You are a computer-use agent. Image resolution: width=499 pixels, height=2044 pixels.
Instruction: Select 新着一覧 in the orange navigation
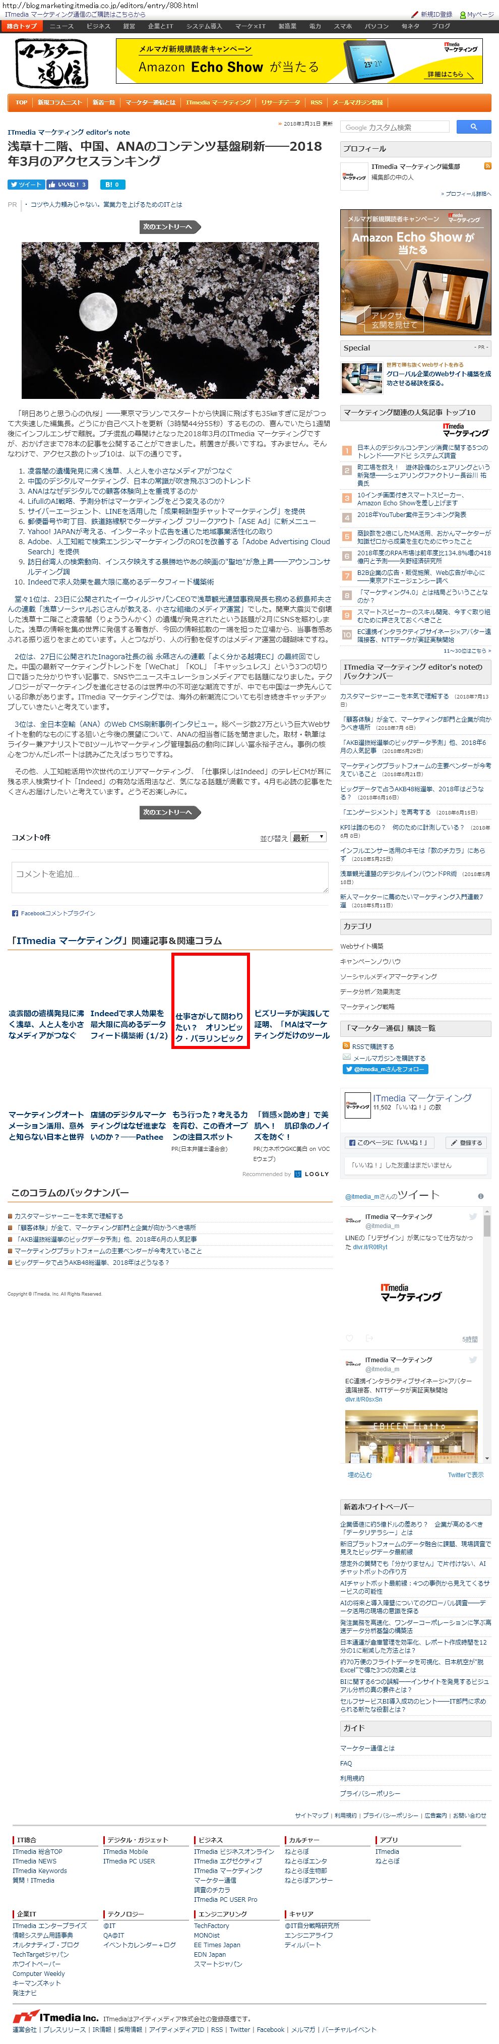click(x=104, y=102)
